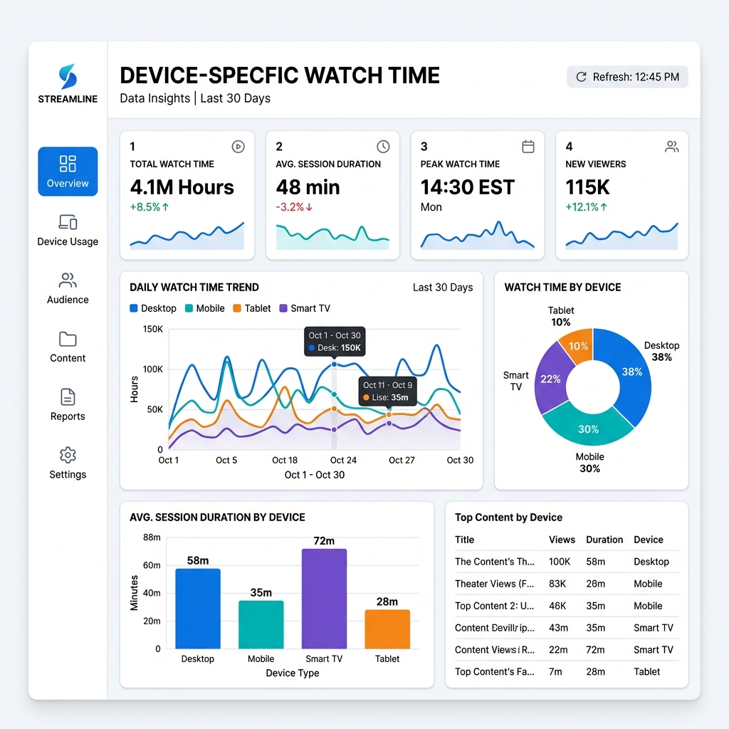Click the Desktop 58m bar
This screenshot has height=729, width=729.
click(x=198, y=608)
